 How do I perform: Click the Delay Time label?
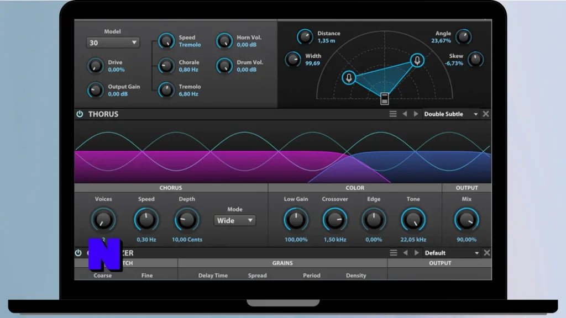pyautogui.click(x=213, y=275)
